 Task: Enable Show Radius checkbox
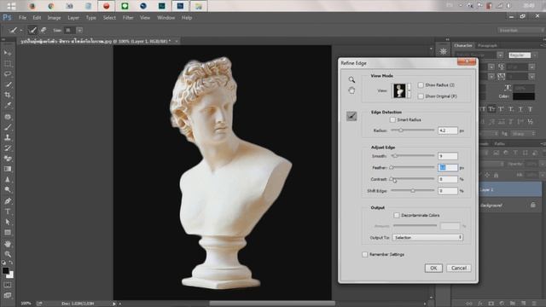click(421, 85)
